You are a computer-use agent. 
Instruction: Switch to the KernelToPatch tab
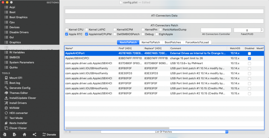click(x=151, y=42)
